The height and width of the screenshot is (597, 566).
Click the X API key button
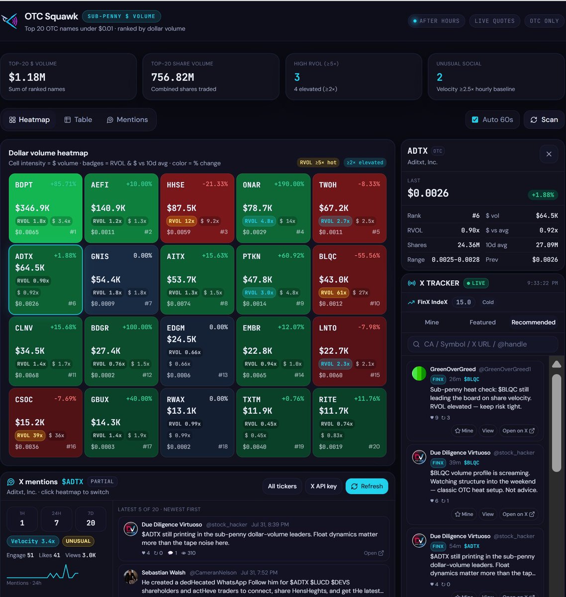(x=323, y=487)
